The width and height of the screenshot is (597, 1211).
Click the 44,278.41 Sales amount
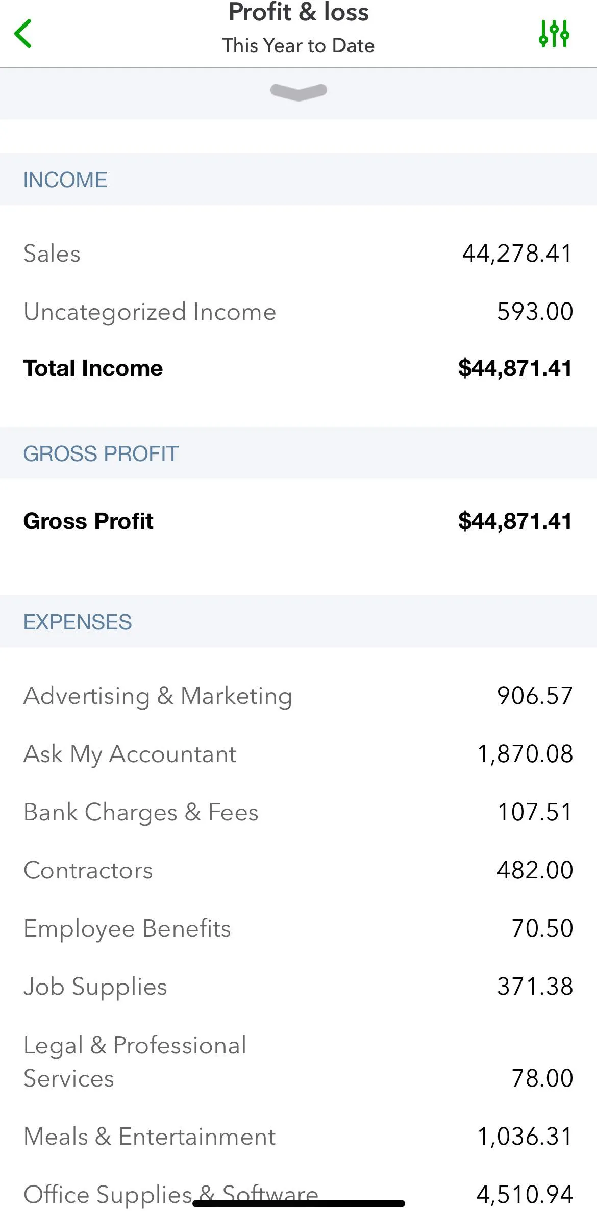tap(517, 254)
